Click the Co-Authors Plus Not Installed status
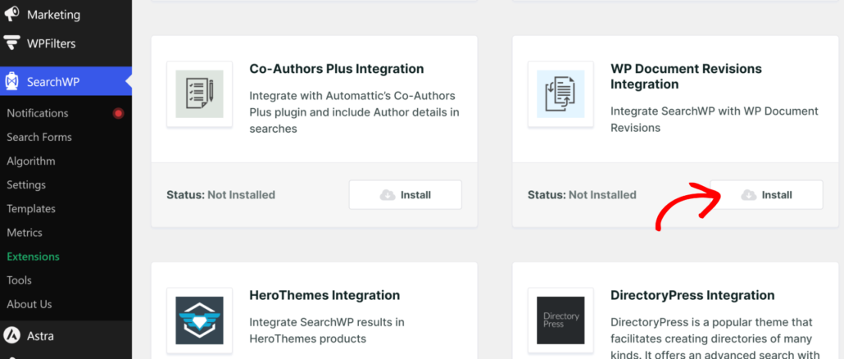This screenshot has width=844, height=359. tap(241, 195)
